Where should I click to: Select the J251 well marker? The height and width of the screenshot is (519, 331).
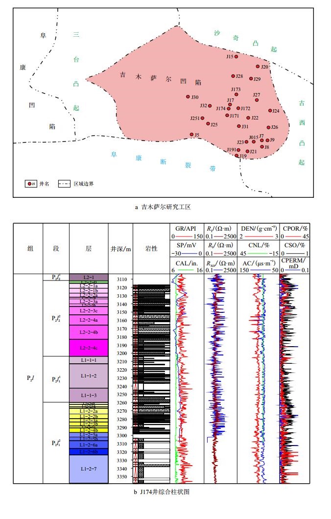click(x=202, y=118)
